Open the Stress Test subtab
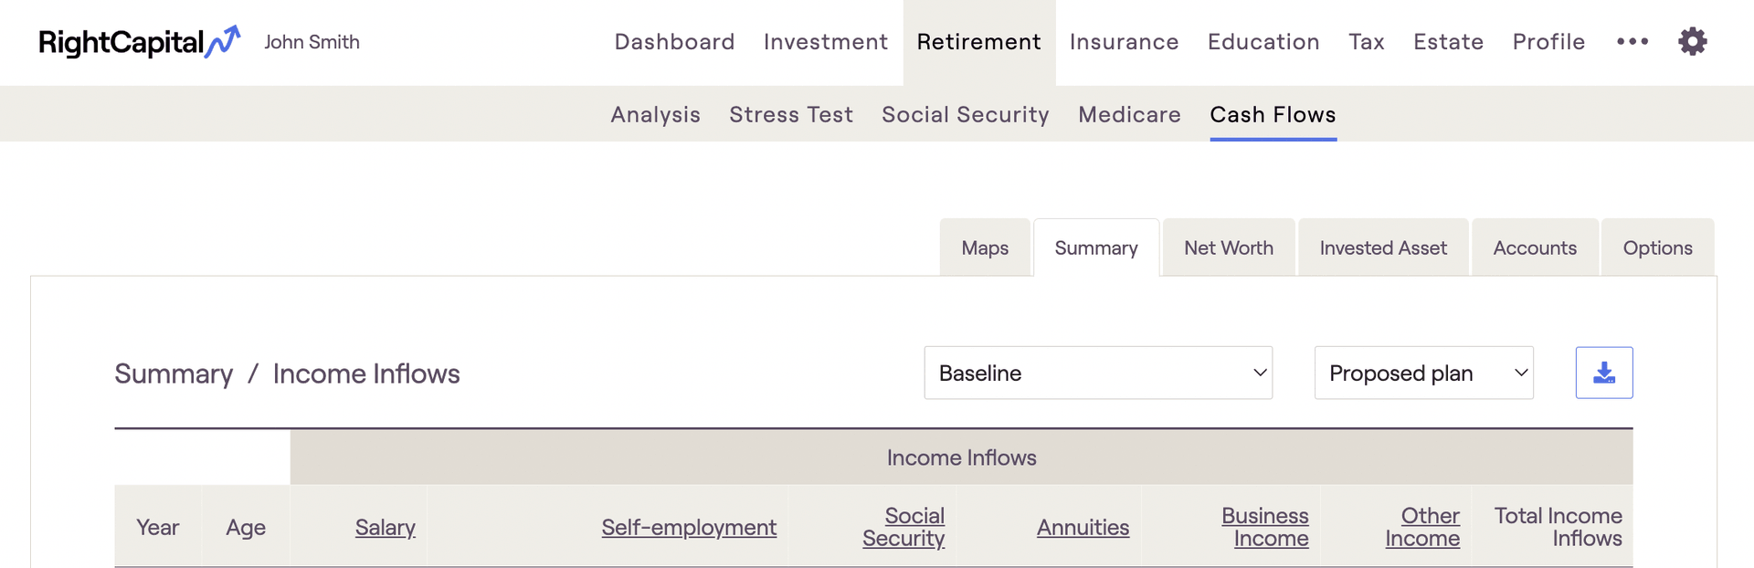 (790, 115)
